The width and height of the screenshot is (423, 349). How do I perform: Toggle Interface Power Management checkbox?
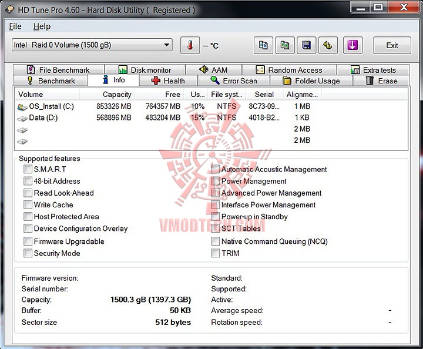point(215,204)
